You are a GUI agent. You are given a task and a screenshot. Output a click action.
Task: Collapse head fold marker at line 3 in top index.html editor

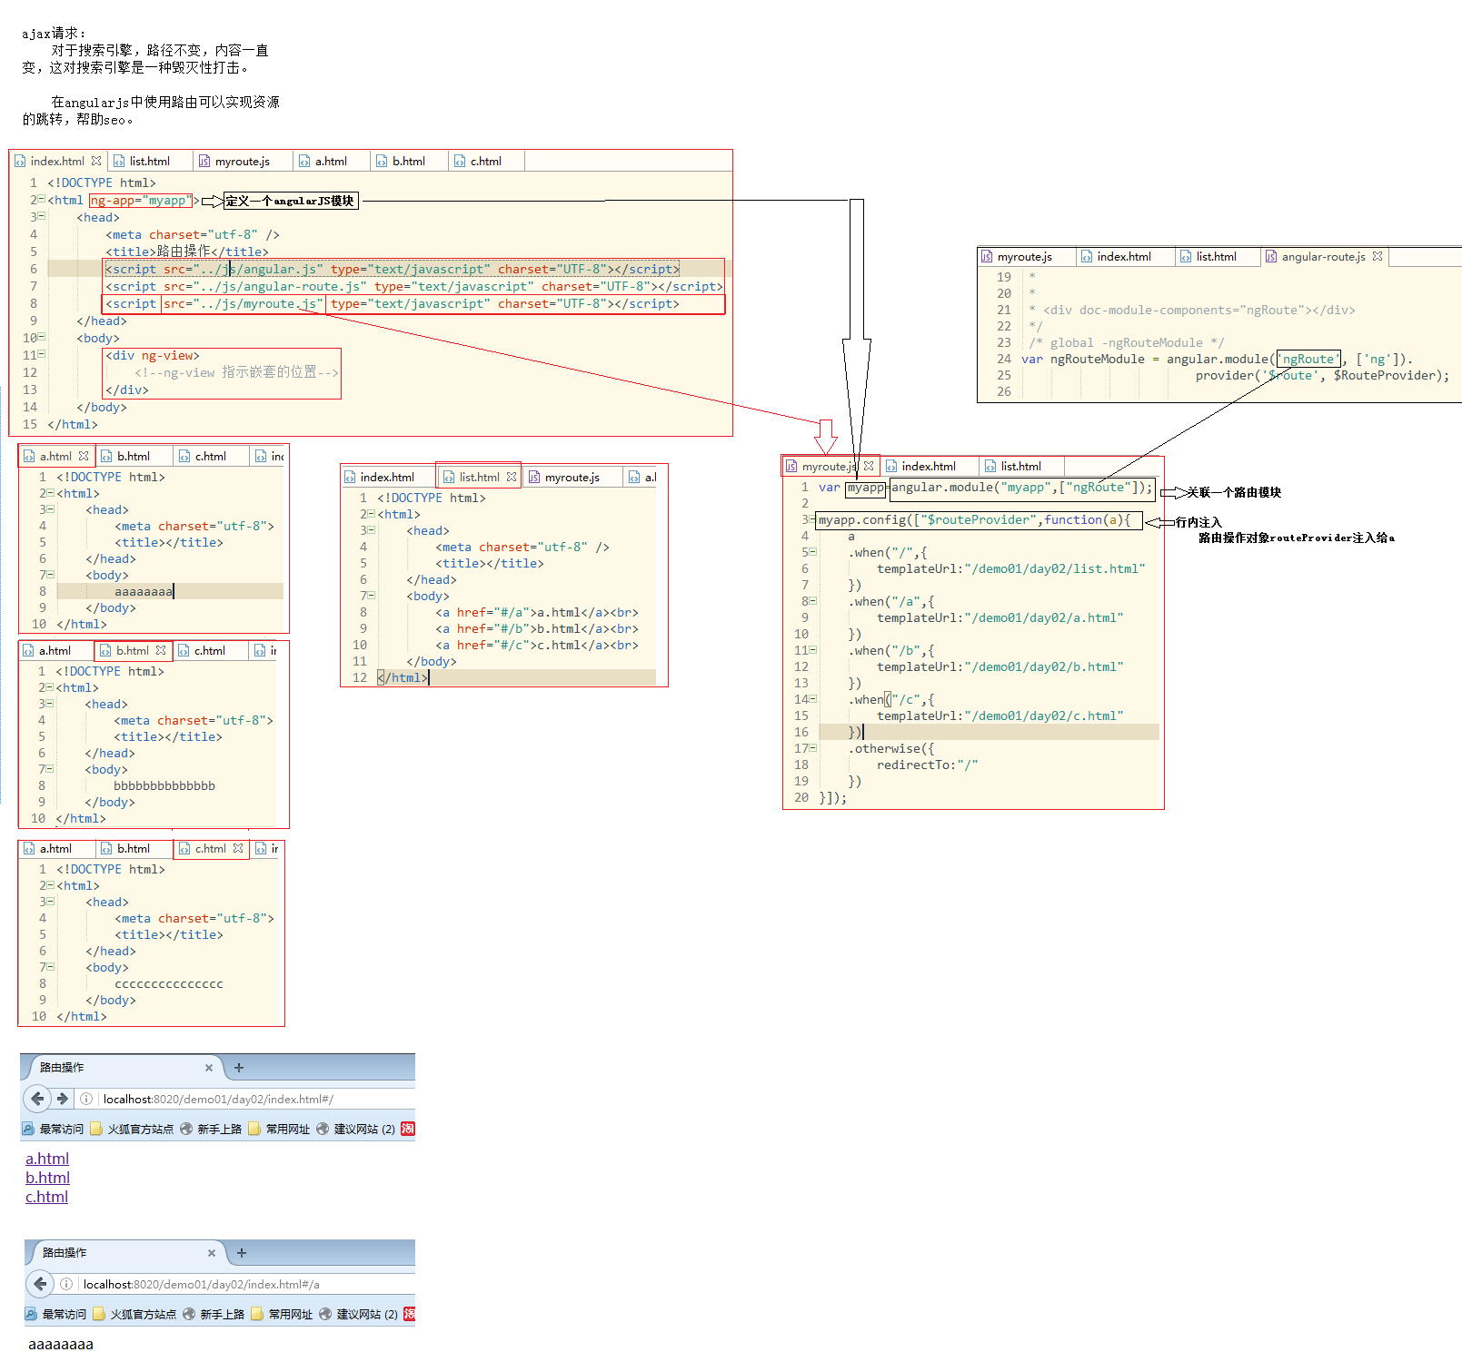pyautogui.click(x=41, y=216)
